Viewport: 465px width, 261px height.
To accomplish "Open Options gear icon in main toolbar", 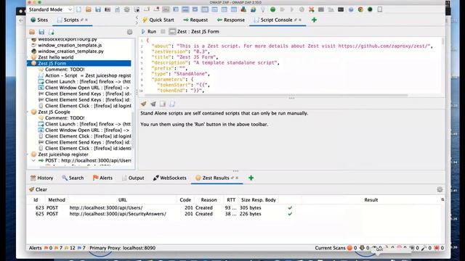I will click(x=126, y=9).
